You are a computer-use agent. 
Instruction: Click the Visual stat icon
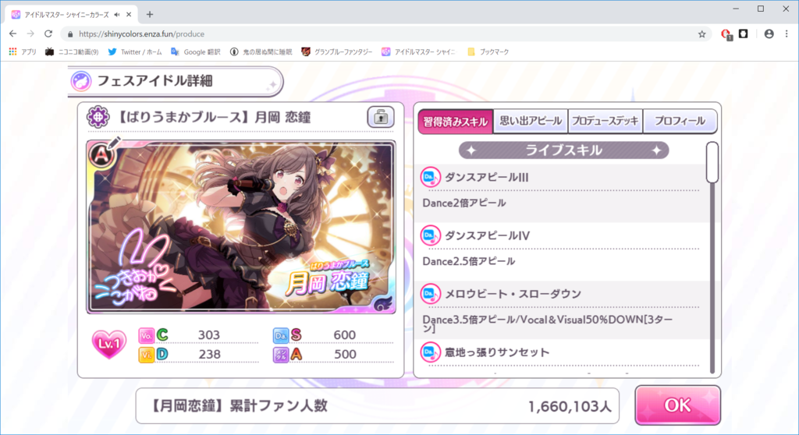click(146, 355)
